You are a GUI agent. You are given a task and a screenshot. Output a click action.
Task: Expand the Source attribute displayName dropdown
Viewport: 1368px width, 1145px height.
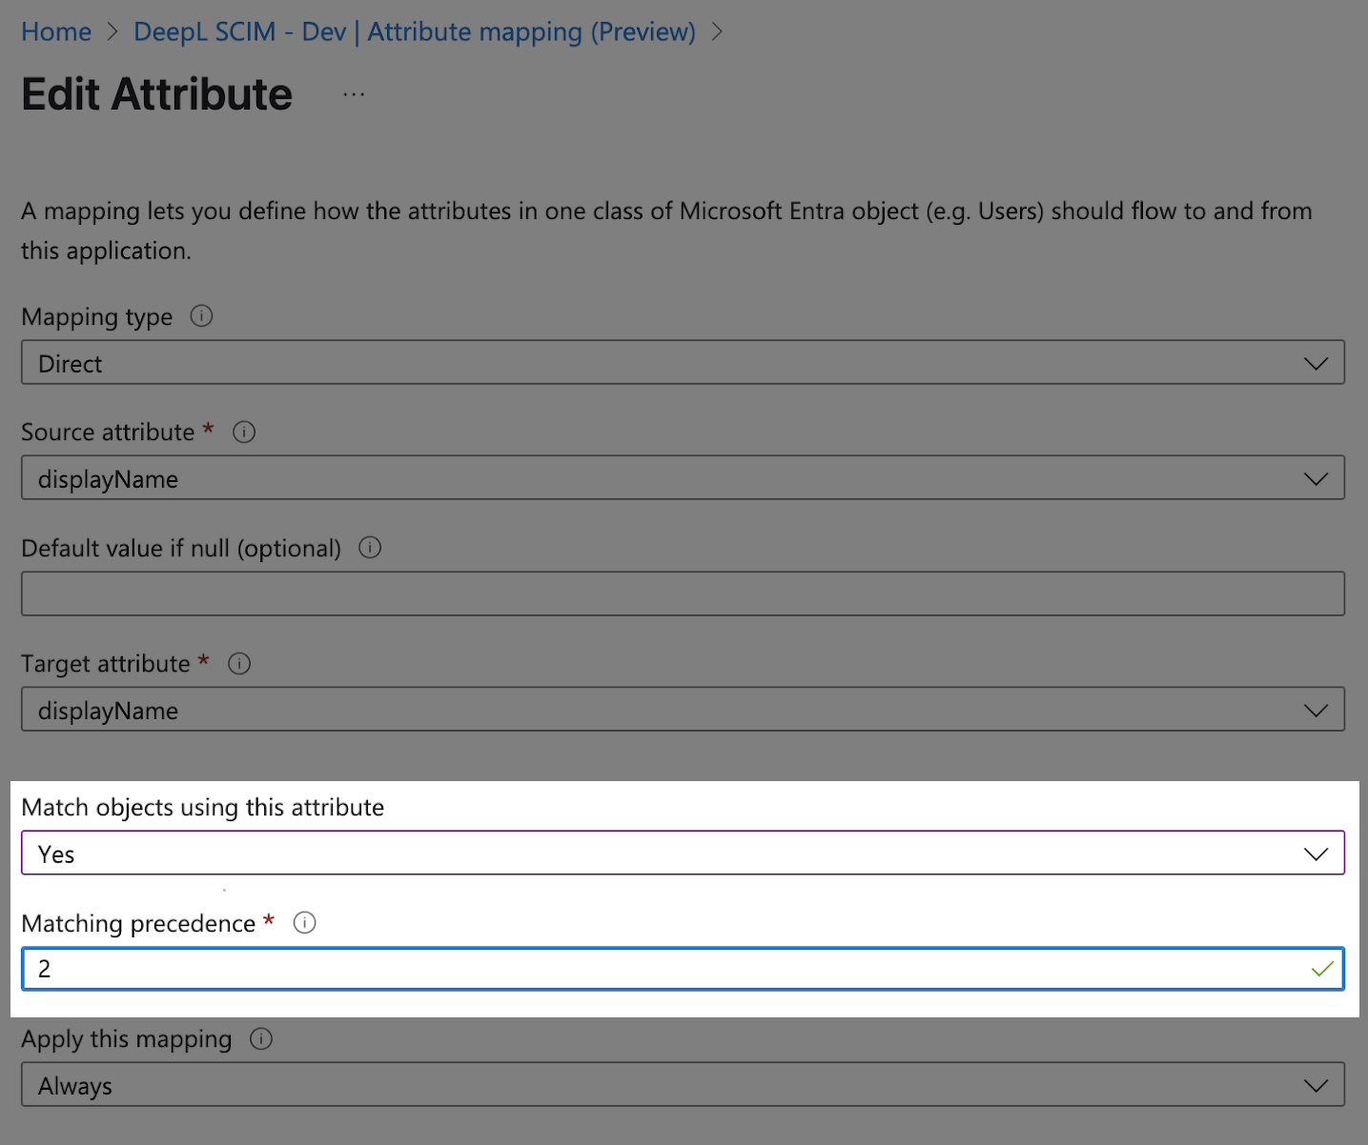click(1317, 477)
